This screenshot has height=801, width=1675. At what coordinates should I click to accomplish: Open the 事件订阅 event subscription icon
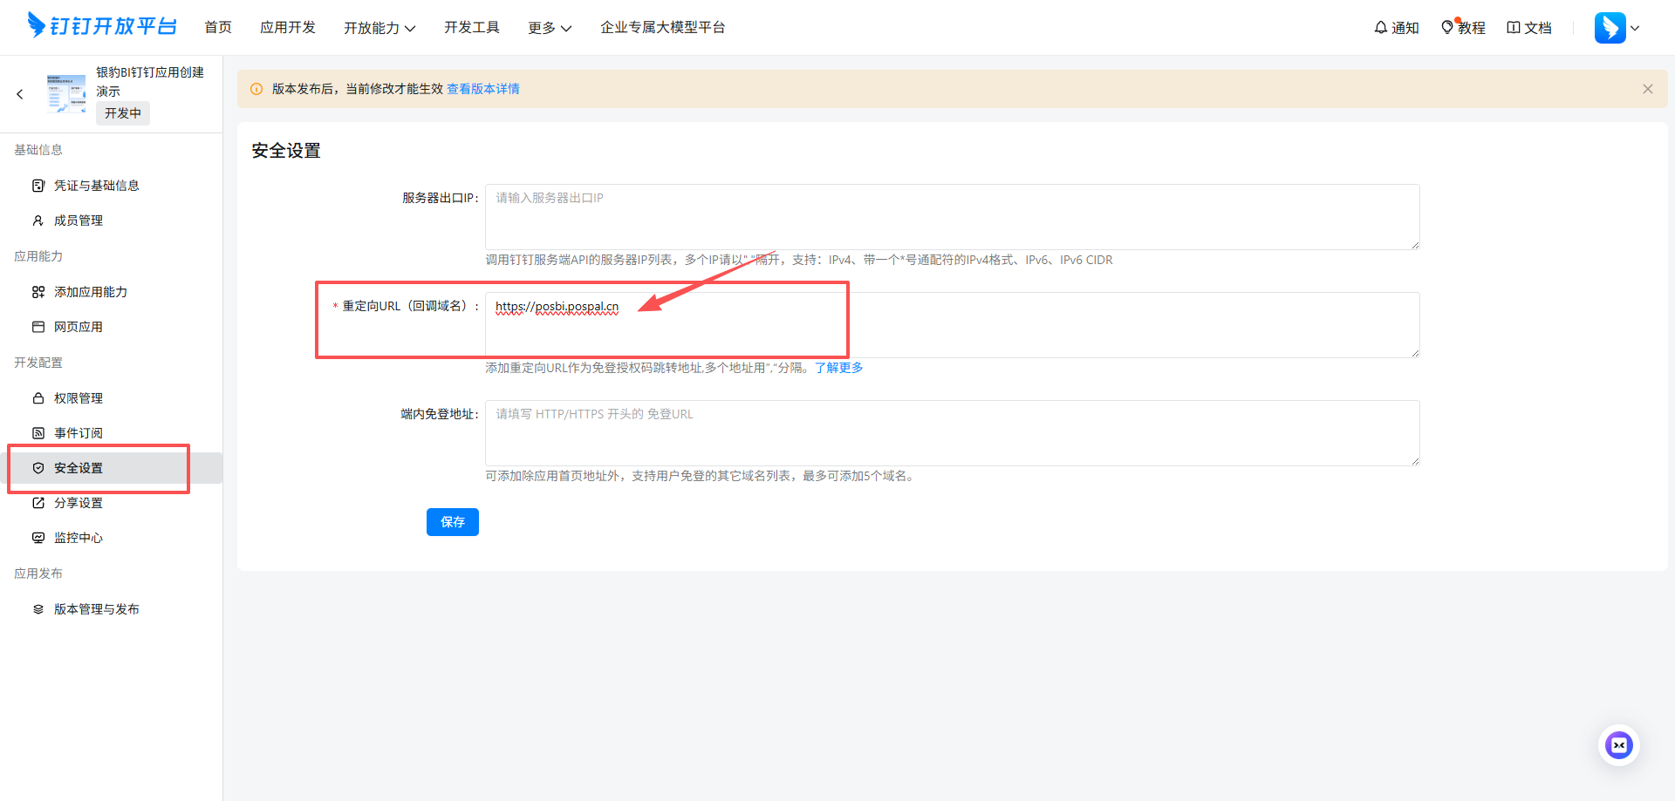(38, 432)
